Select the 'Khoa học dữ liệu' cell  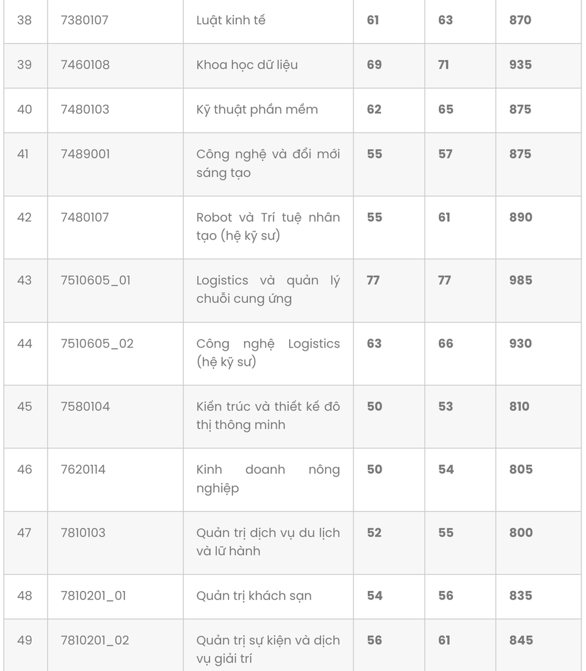247,65
